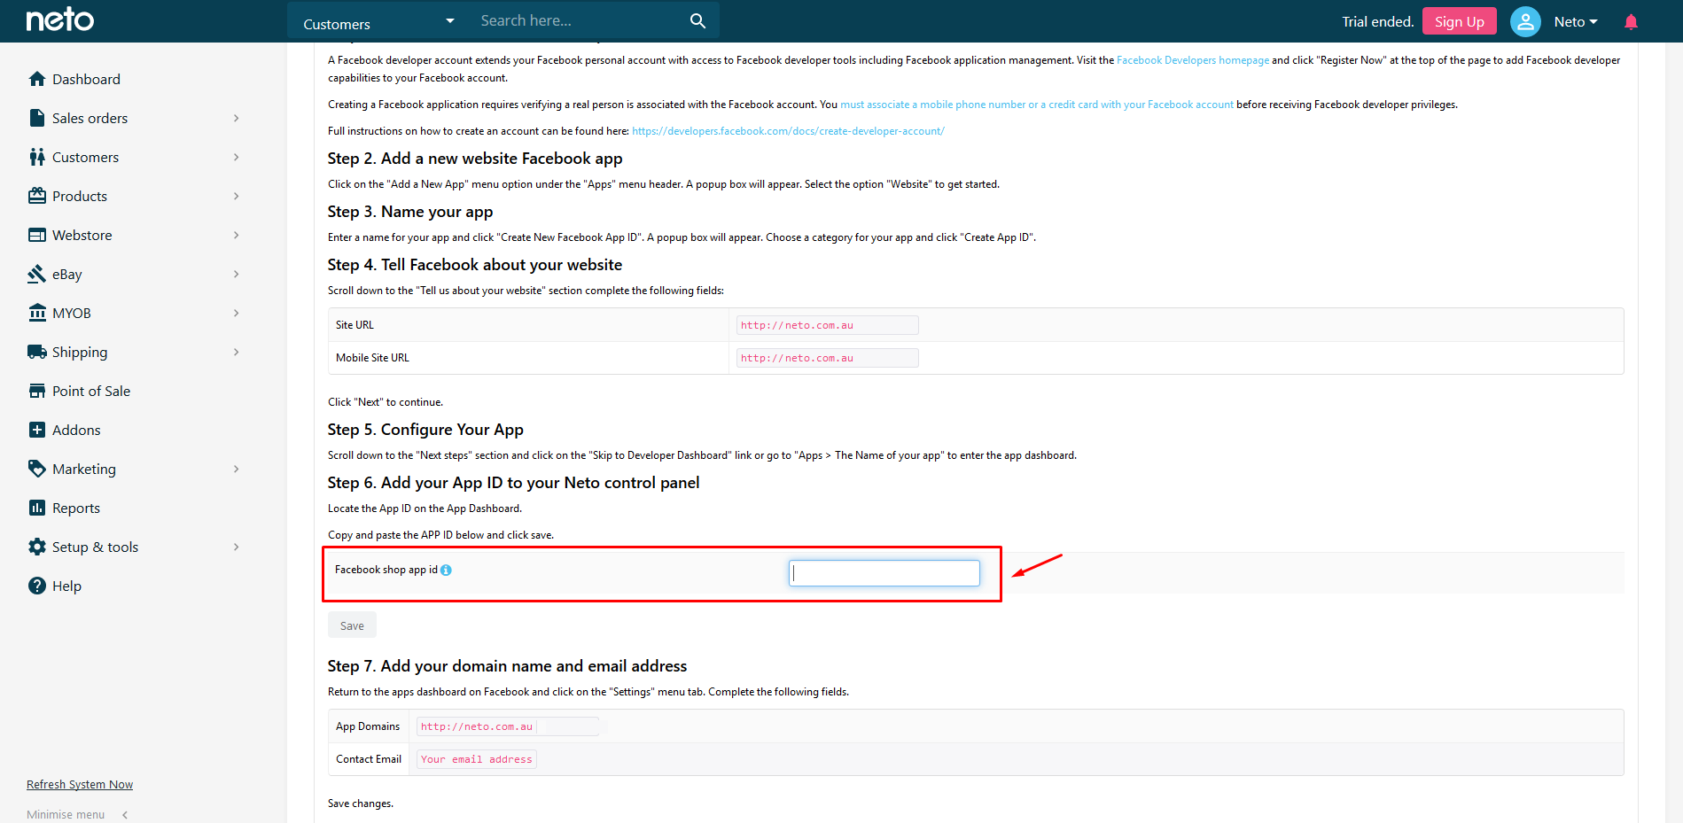Open Dashboard menu item
This screenshot has height=823, width=1683.
pyautogui.click(x=86, y=79)
